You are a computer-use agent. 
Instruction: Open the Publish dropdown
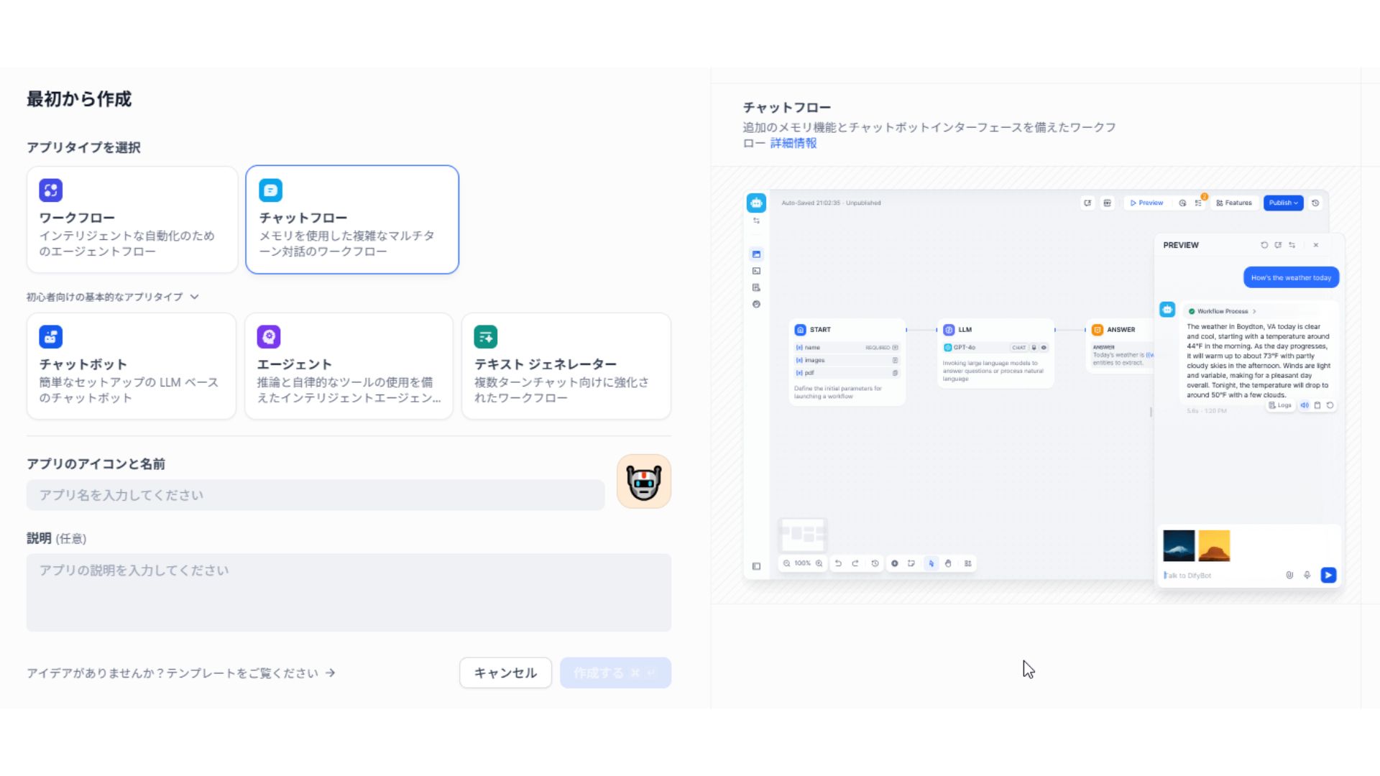1284,203
